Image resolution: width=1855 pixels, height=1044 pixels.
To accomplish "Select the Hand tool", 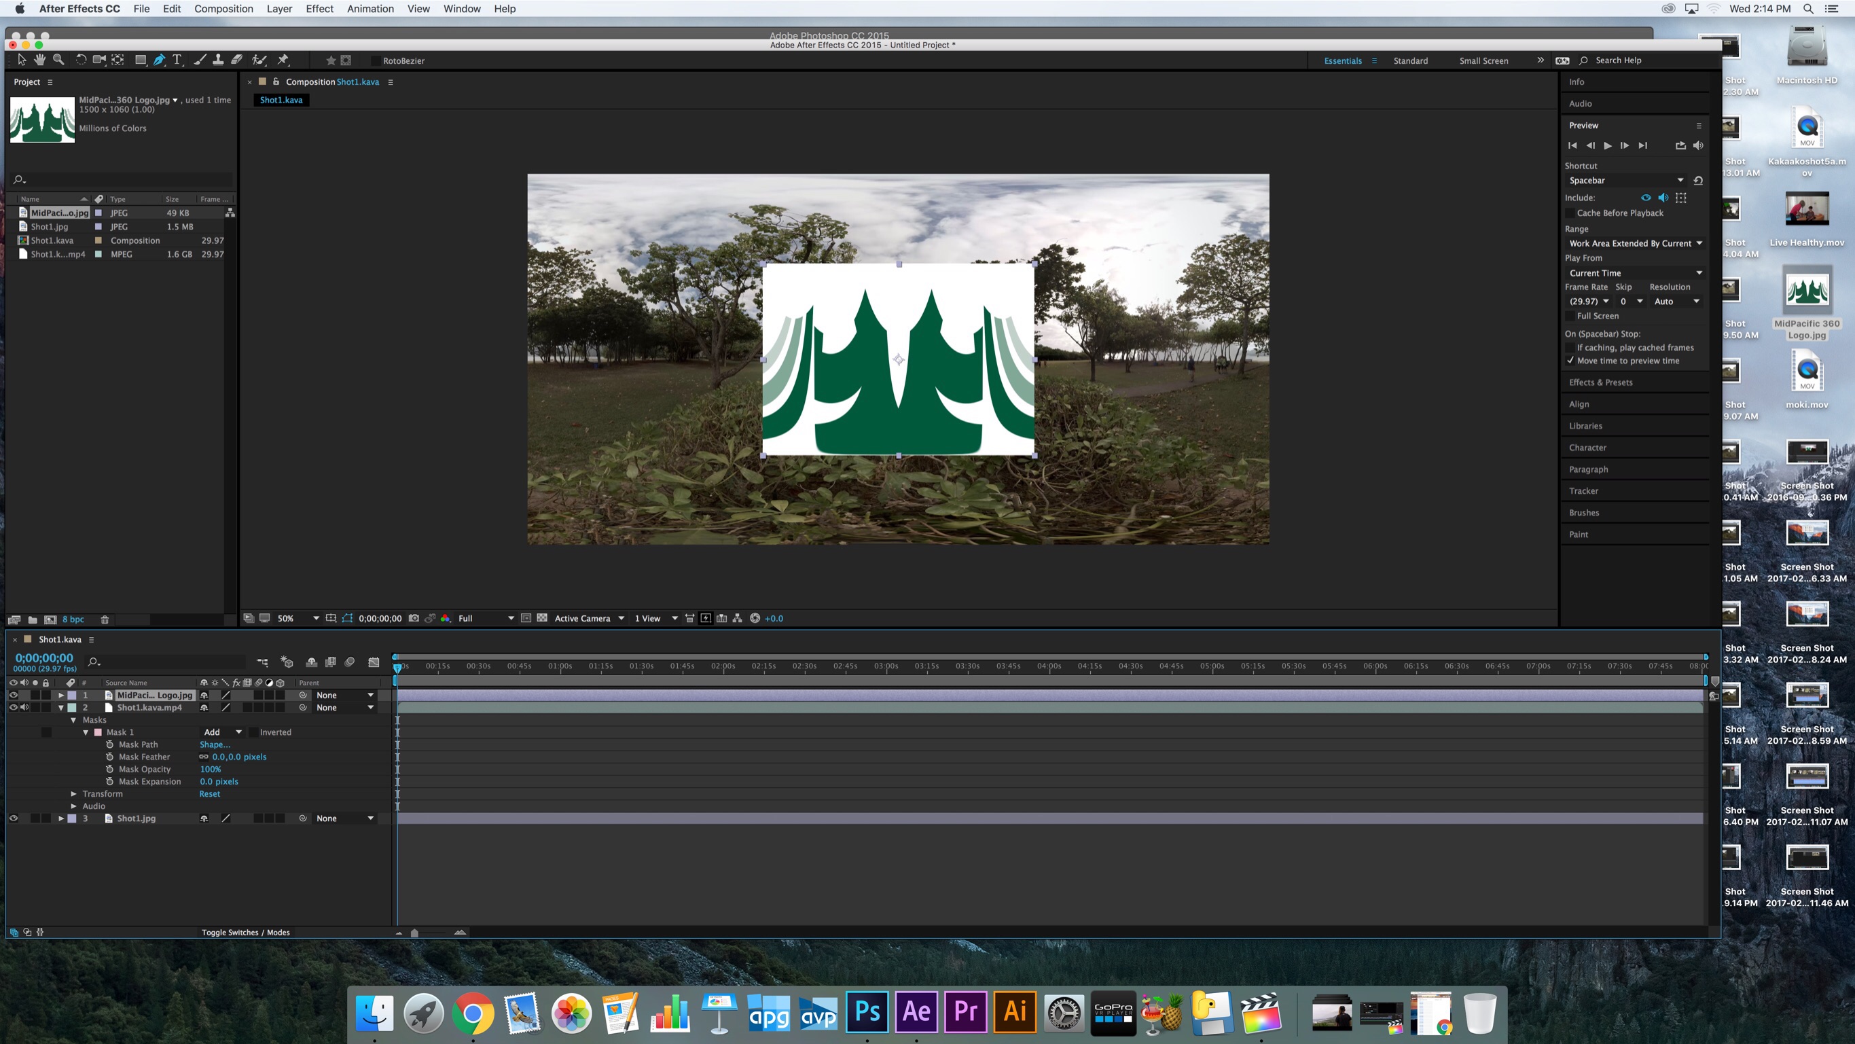I will tap(39, 60).
